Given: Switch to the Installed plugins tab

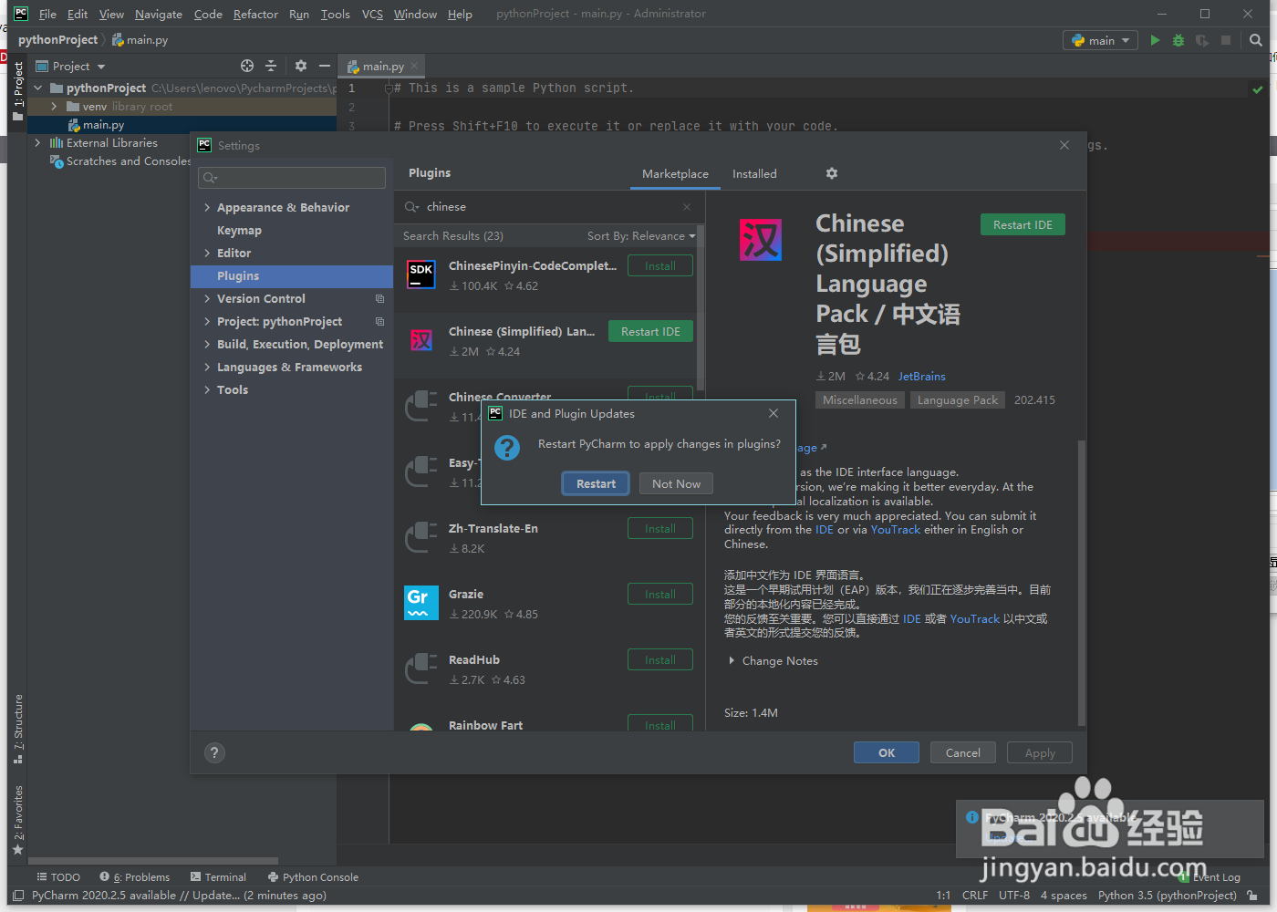Looking at the screenshot, I should coord(754,173).
